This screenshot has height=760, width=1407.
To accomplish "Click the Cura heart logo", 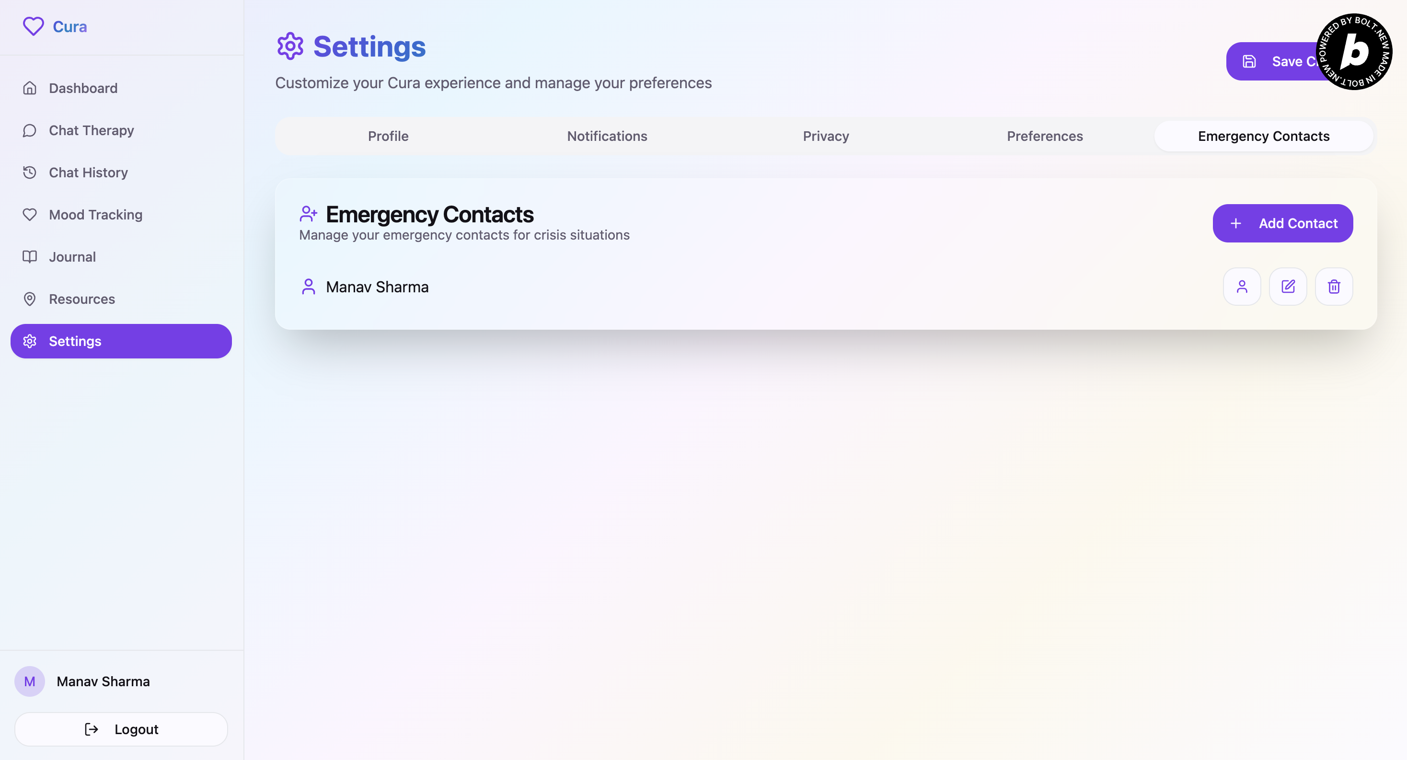I will point(34,26).
